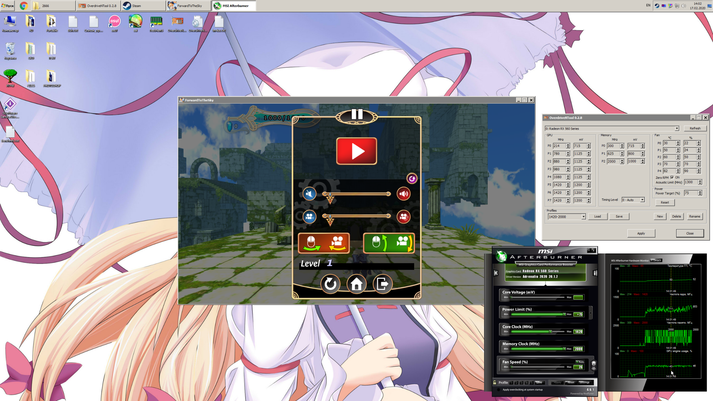Click Apply button in OverdriveNTool
Screen dimensions: 713x401
(641, 233)
